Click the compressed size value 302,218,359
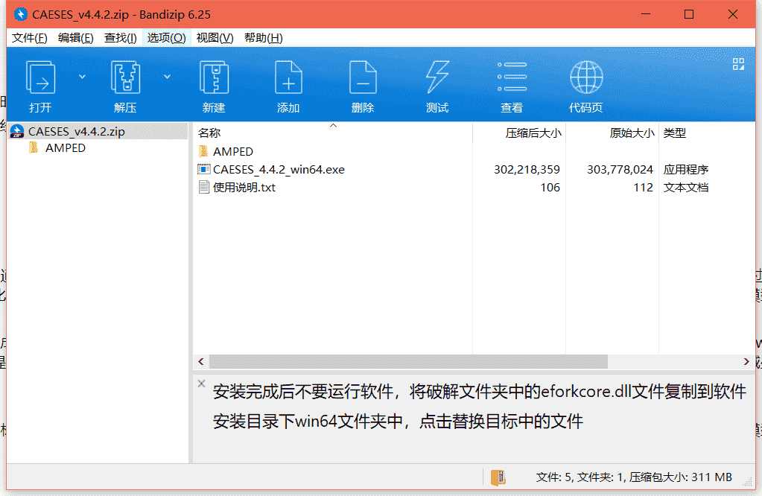Viewport: 762px width, 496px height. click(x=527, y=170)
